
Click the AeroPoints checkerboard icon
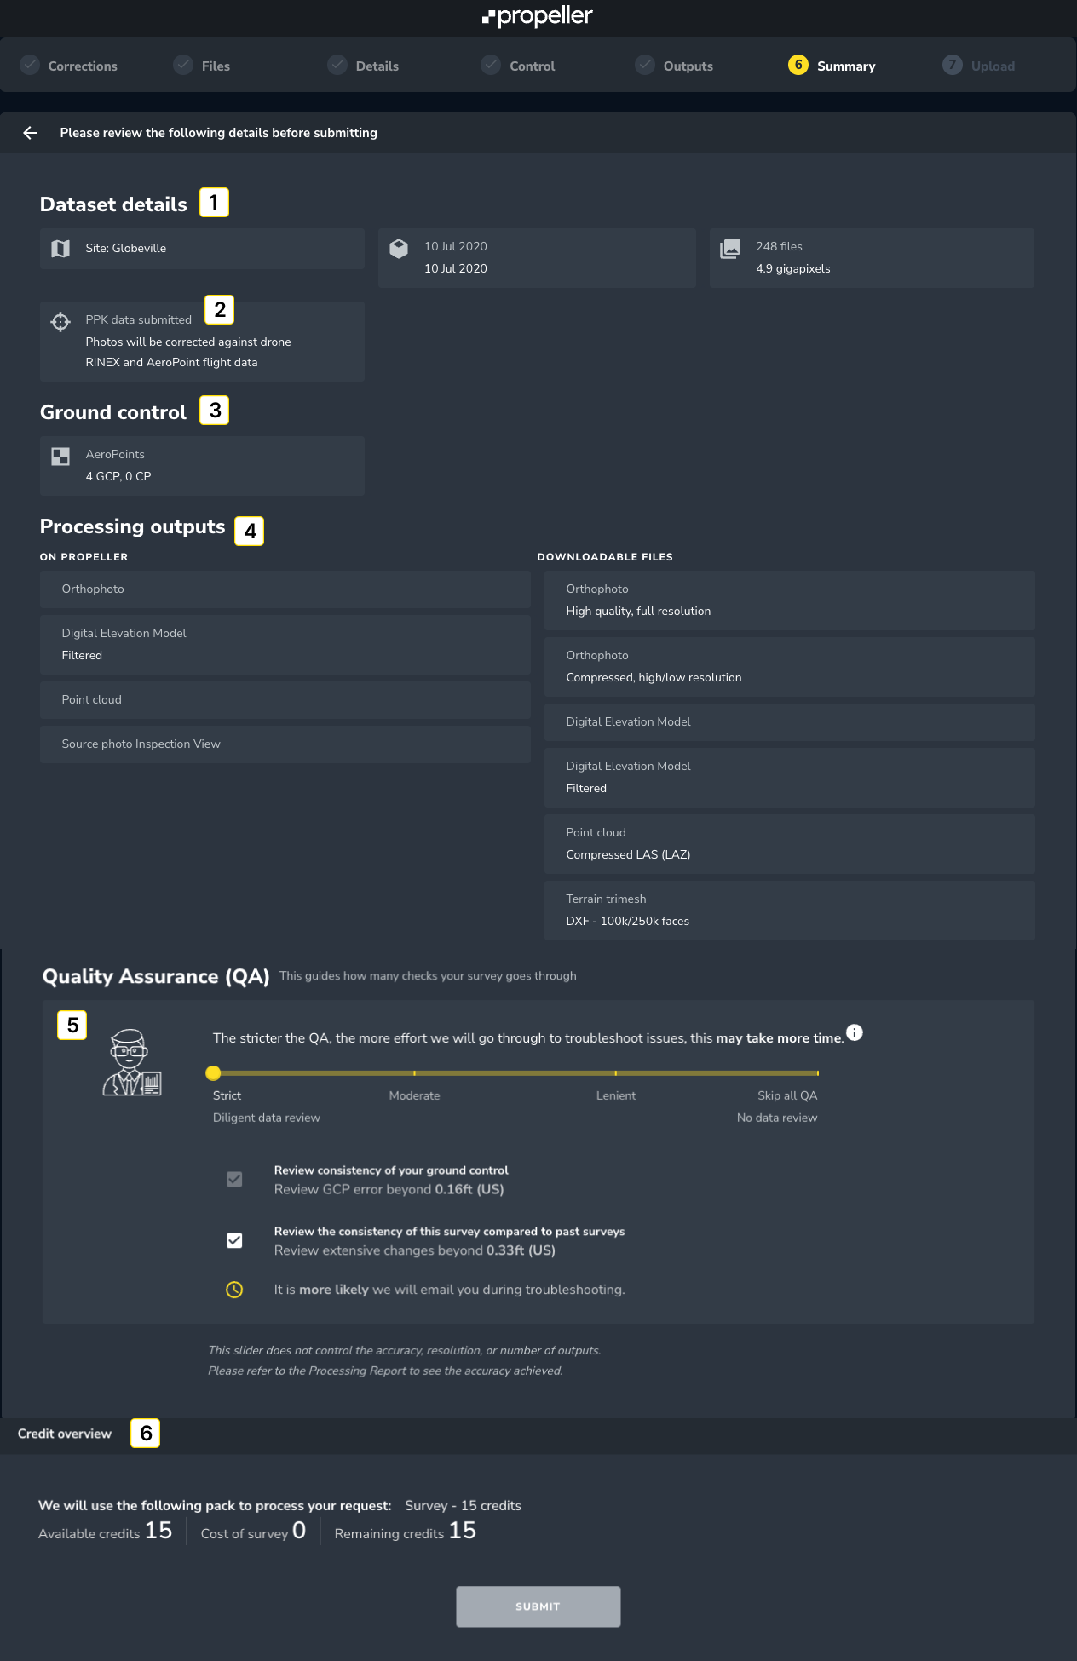pyautogui.click(x=60, y=457)
